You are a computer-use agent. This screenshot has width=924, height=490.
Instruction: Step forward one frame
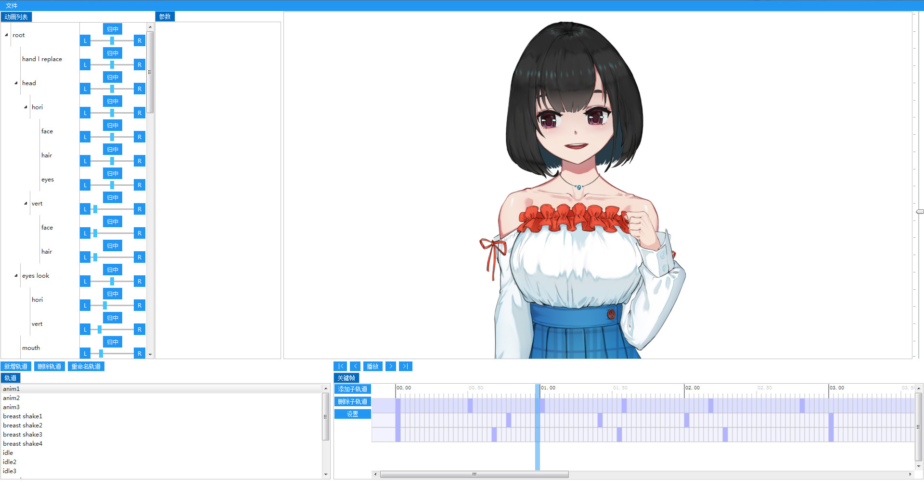click(391, 366)
